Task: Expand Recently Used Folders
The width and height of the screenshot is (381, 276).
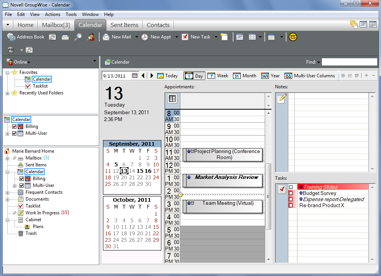Action: point(7,93)
